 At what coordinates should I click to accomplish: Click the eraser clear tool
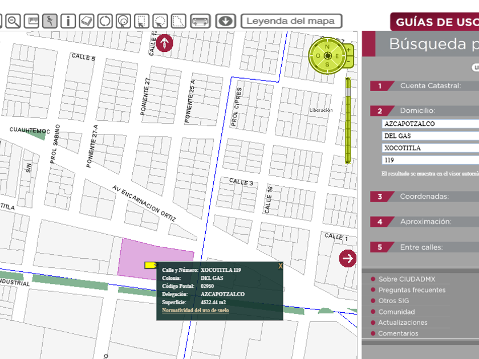coord(86,22)
